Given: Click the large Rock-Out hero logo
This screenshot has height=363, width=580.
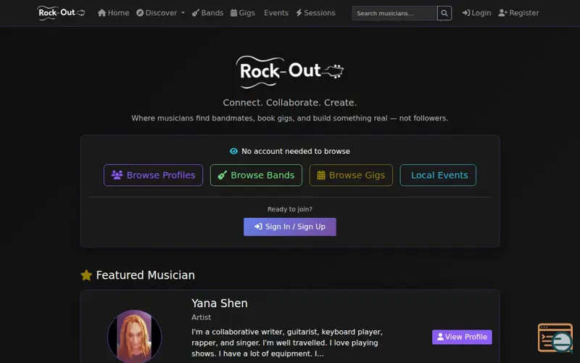Looking at the screenshot, I should point(290,72).
